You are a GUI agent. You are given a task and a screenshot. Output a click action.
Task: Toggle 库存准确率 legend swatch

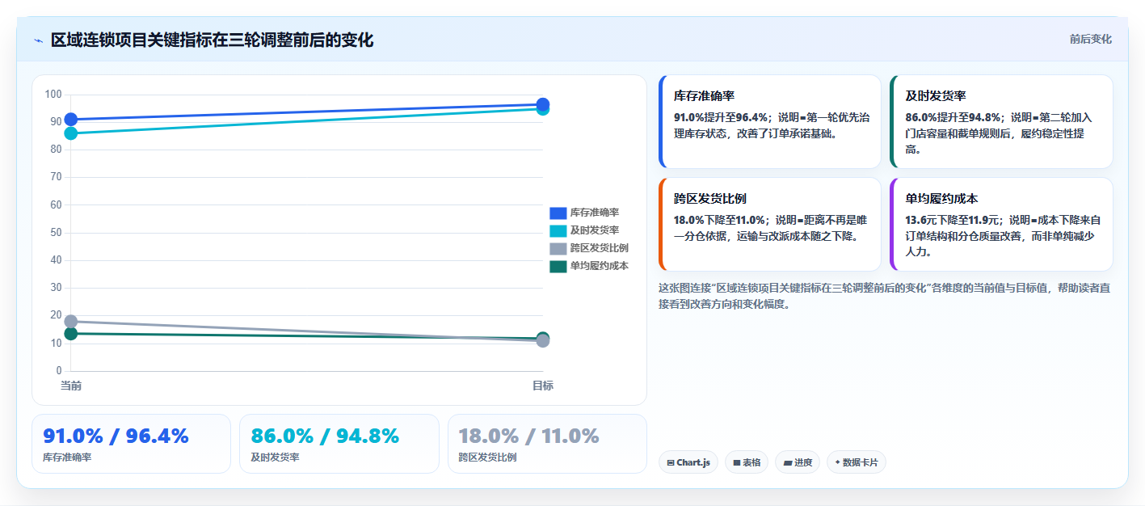(558, 213)
